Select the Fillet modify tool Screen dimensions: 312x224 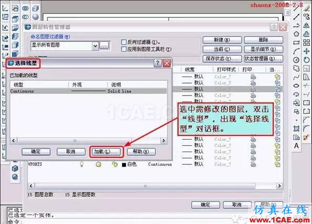click(306, 129)
